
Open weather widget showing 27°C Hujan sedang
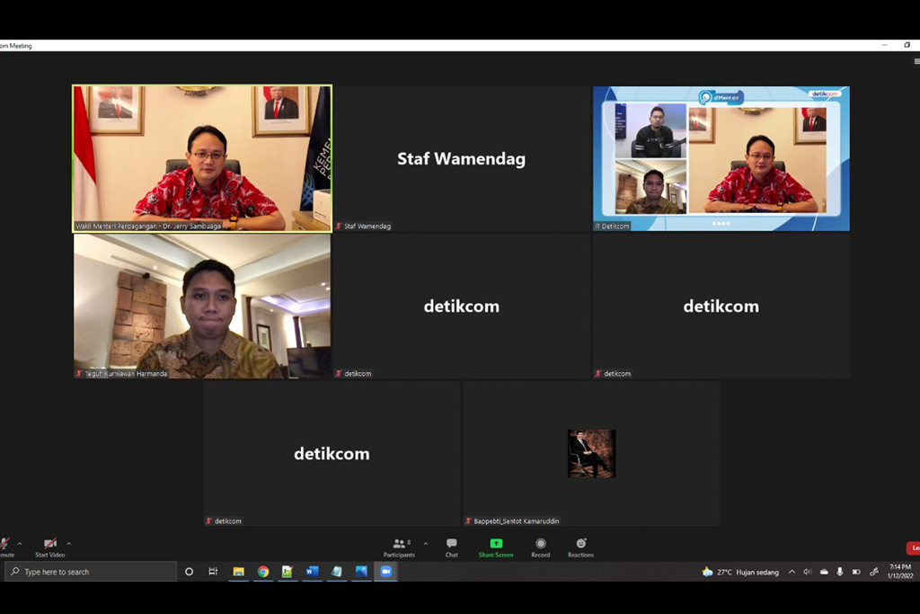pos(740,572)
